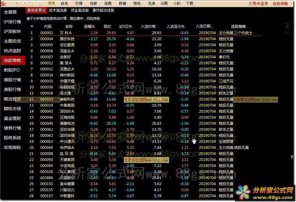Sort by the 涨幅% column header
296x202 pixels.
[x=89, y=27]
